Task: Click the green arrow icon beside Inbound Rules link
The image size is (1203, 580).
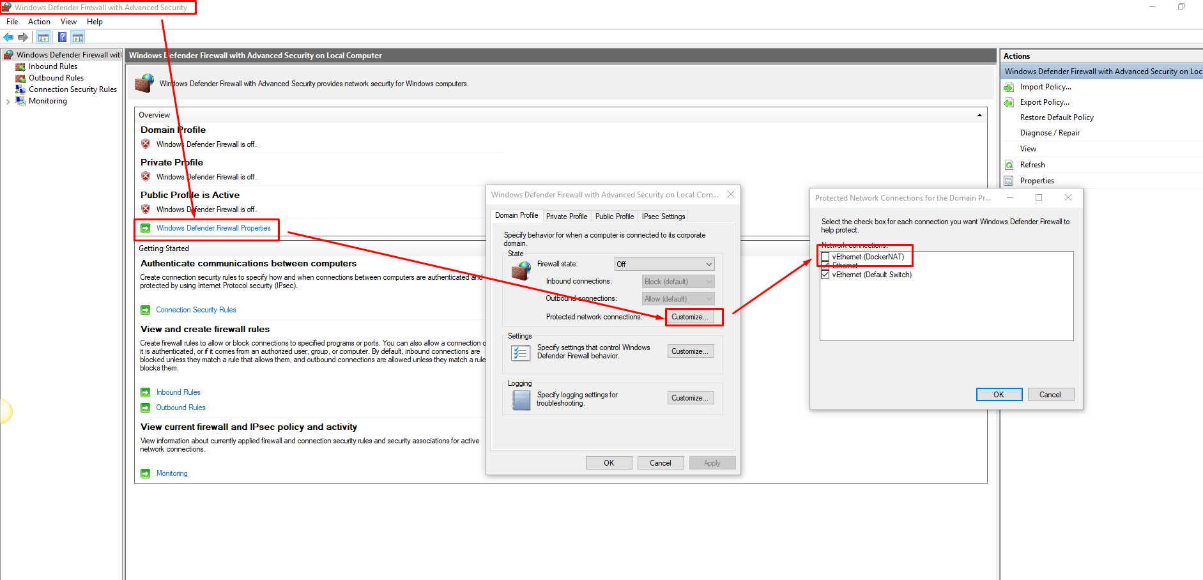Action: (x=146, y=392)
